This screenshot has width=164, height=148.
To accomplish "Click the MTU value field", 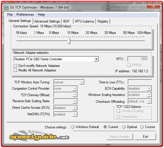I will coord(138,59).
